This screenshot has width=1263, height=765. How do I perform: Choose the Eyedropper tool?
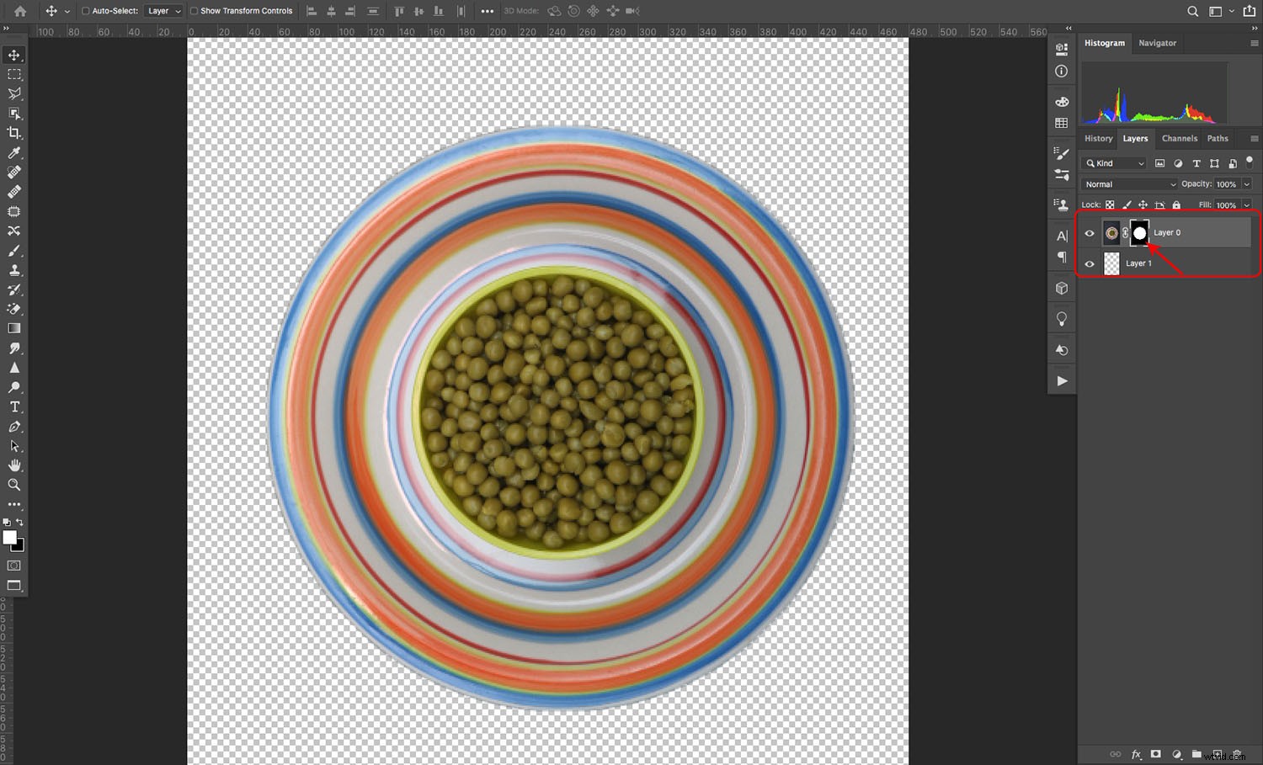pos(13,152)
